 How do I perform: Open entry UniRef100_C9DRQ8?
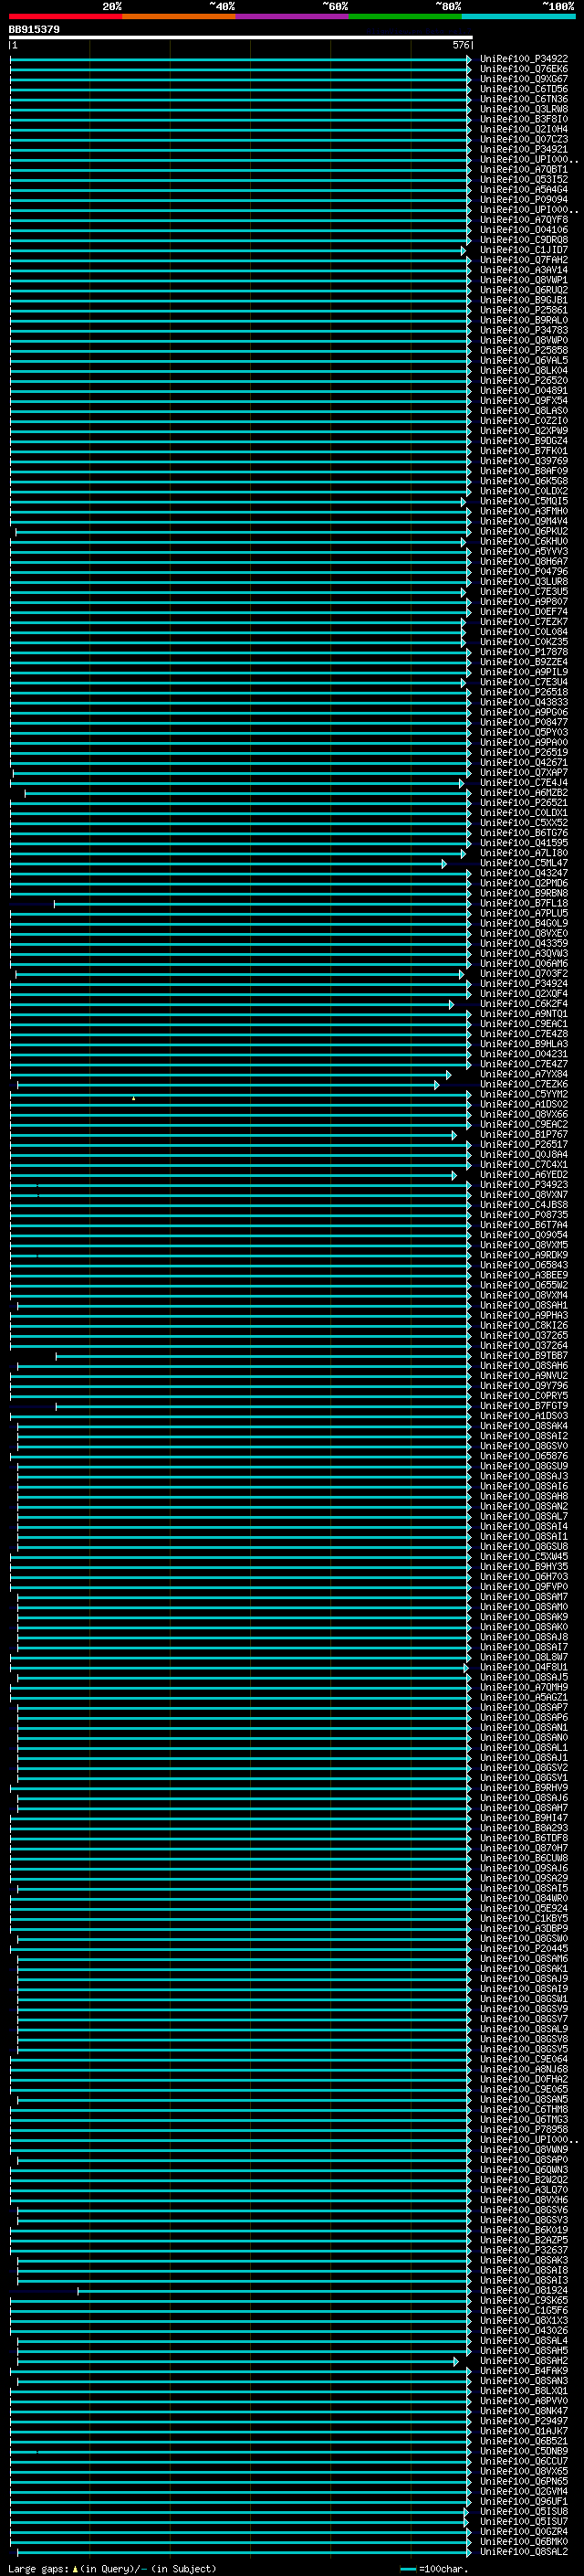click(x=524, y=240)
